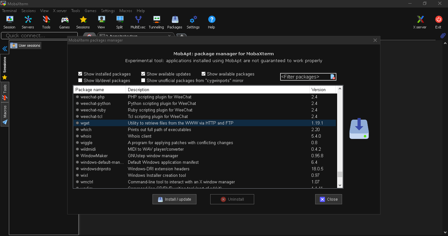
Task: Select the WindowMaker package row
Action: [x=205, y=156]
